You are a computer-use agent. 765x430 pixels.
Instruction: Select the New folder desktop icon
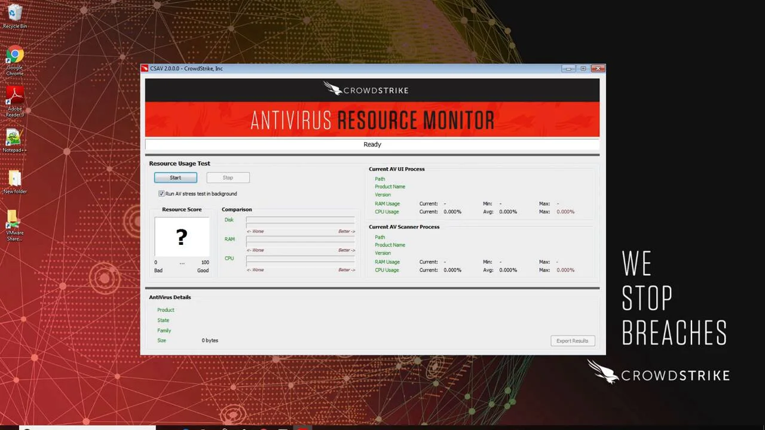(15, 182)
